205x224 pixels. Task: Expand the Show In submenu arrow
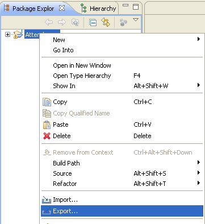click(198, 85)
